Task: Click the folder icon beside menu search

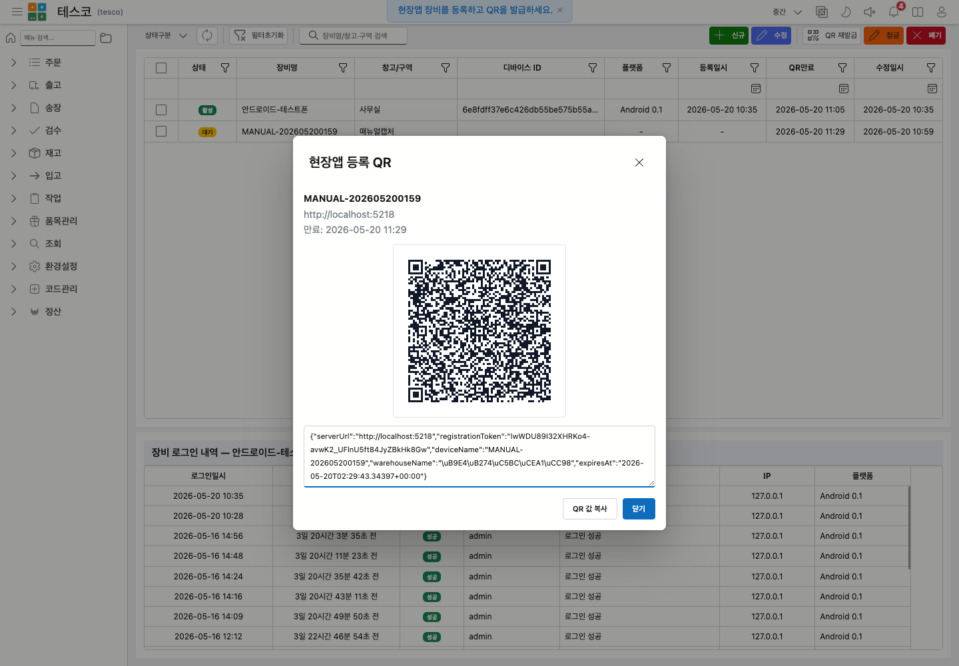Action: point(106,38)
